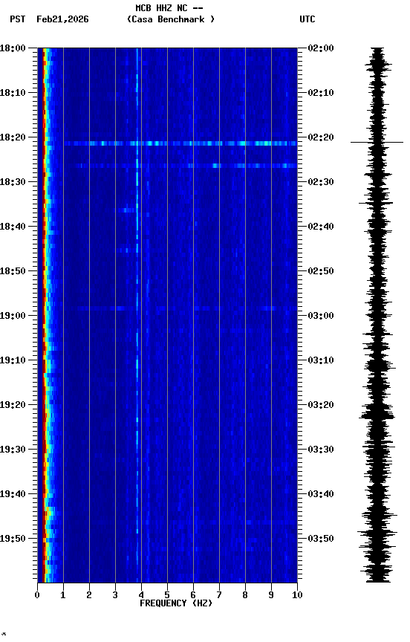410x642 pixels.
Task: Click the red low-frequency band below 1 Hz
Action: [42, 315]
